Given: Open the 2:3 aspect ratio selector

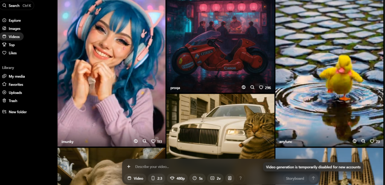Looking at the screenshot, I should [x=156, y=178].
